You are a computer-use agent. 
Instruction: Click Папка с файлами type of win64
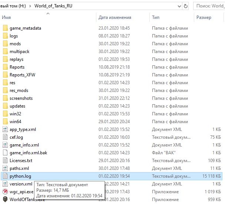170,121
